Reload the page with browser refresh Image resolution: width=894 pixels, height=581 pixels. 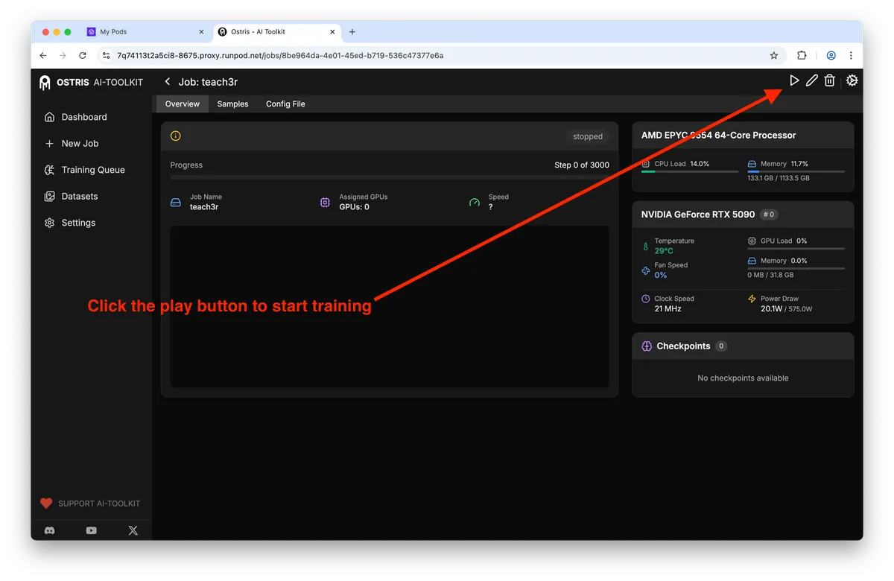(x=83, y=56)
